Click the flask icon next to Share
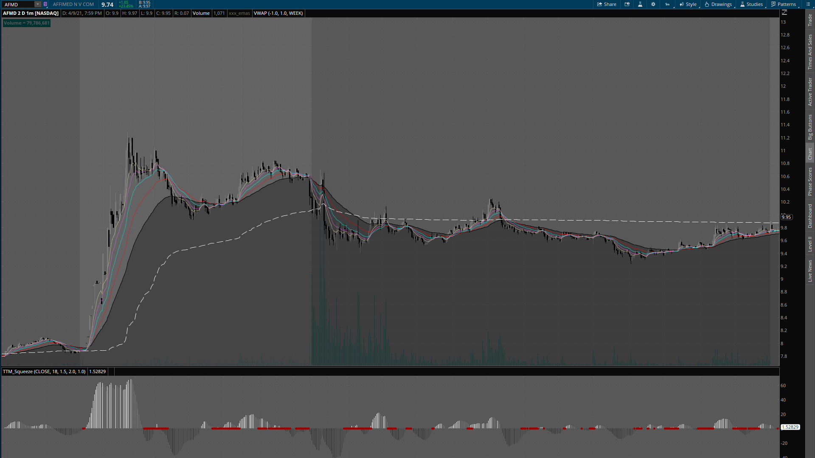Viewport: 815px width, 458px height. coord(640,4)
